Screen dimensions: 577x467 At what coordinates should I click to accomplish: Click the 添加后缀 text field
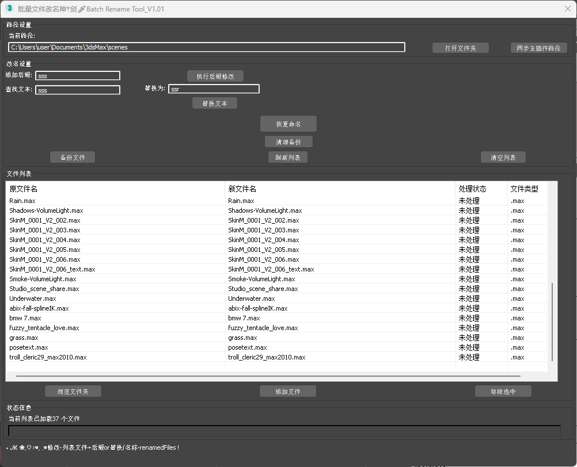(x=77, y=76)
